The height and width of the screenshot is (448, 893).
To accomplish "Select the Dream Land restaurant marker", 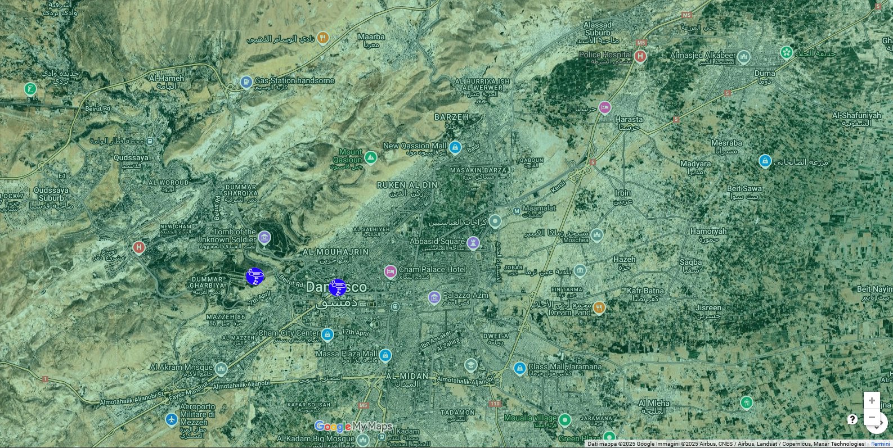I will click(x=599, y=307).
